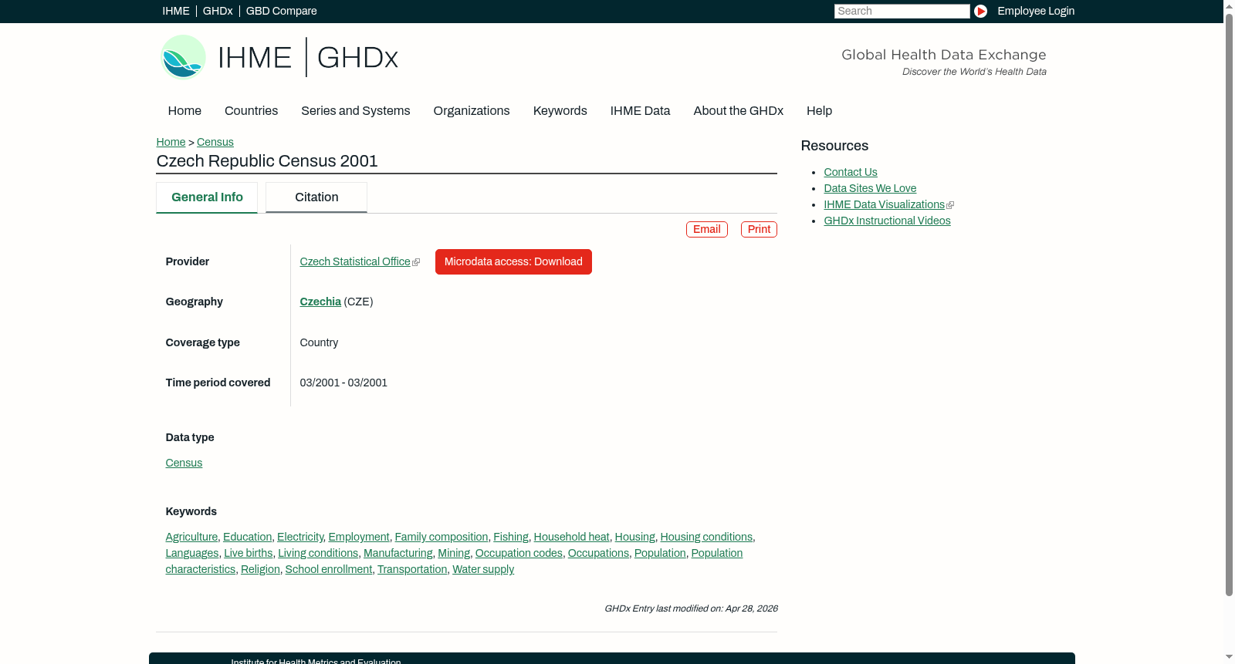The width and height of the screenshot is (1235, 664).
Task: Open the Czechia geography link
Action: [x=320, y=302]
